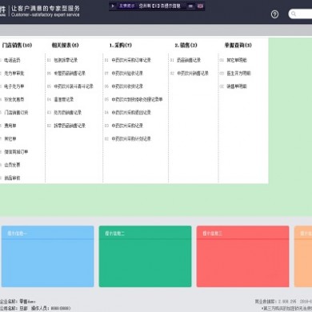The image size is (312, 312).
Task: Click the pink icon at the notice bar's end
Action: point(200,6)
